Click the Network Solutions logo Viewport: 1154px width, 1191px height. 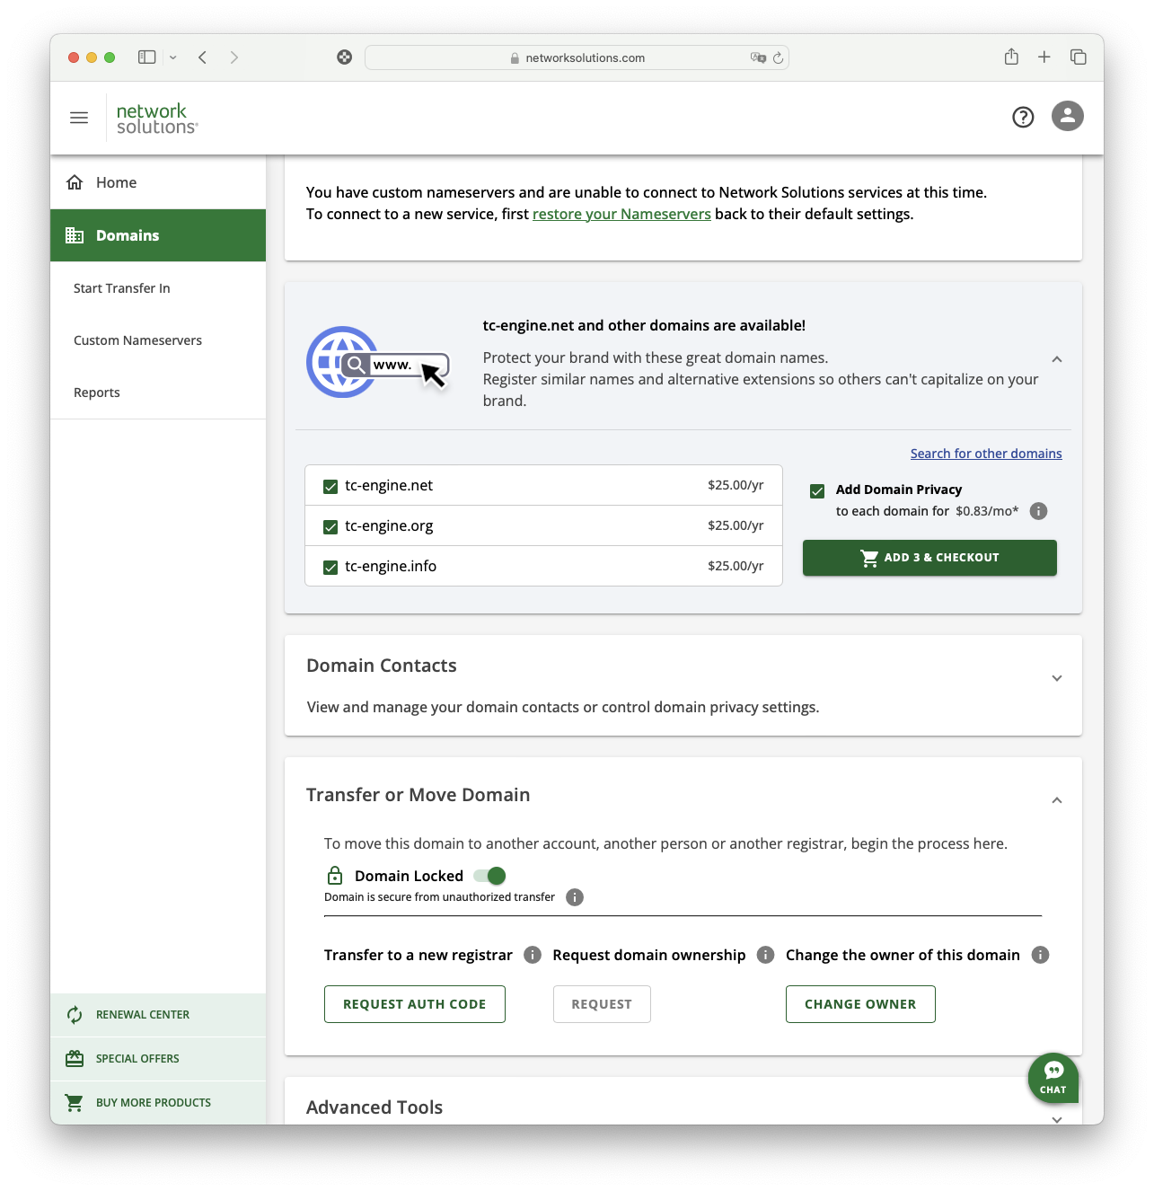(x=157, y=119)
